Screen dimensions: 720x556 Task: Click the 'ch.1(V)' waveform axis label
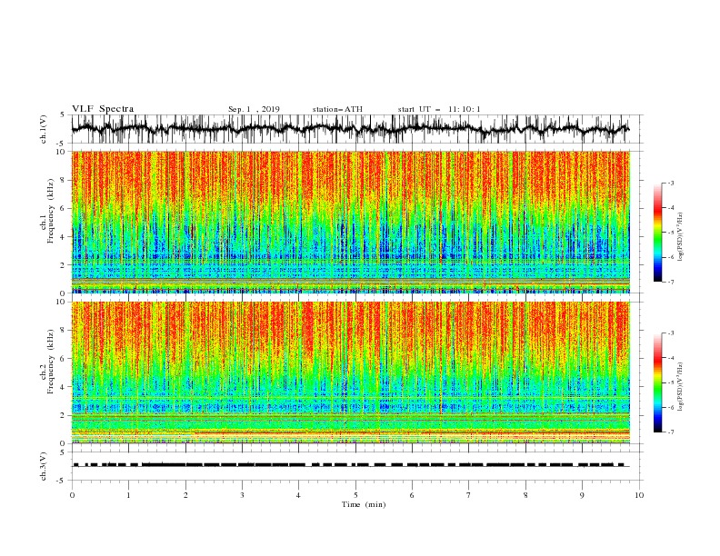pyautogui.click(x=44, y=129)
